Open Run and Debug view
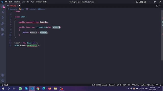The width and height of the screenshot is (163, 91). [x=3, y=24]
